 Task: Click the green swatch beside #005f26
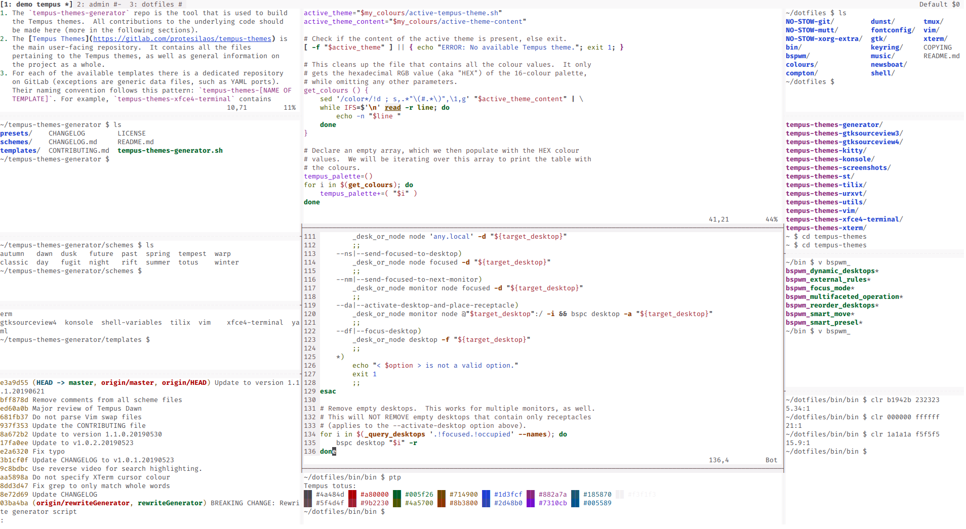pyautogui.click(x=397, y=494)
